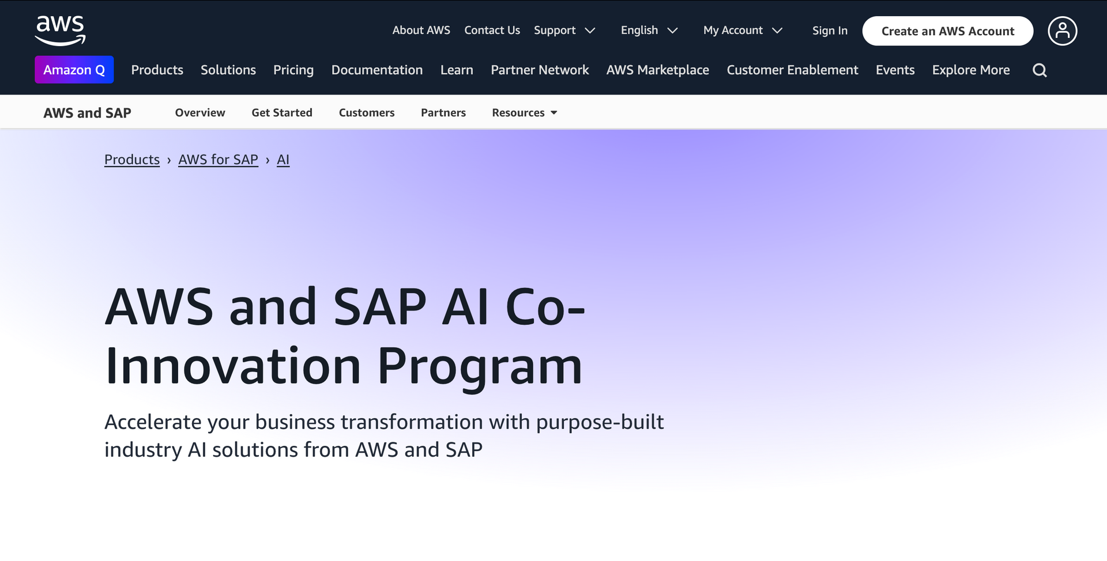Click the AWS logo

click(60, 31)
